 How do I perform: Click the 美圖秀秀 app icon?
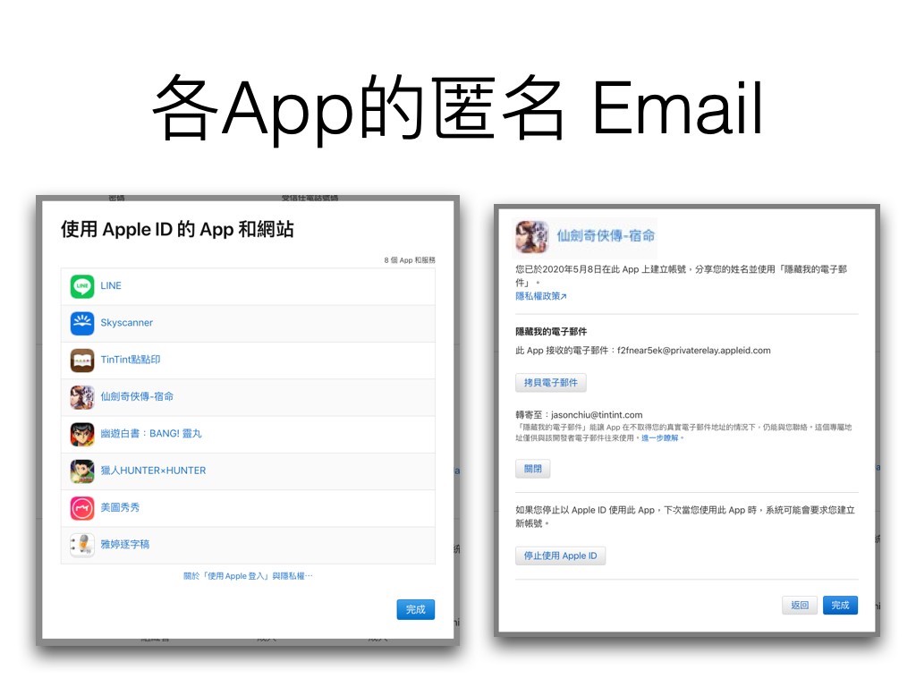pos(82,507)
